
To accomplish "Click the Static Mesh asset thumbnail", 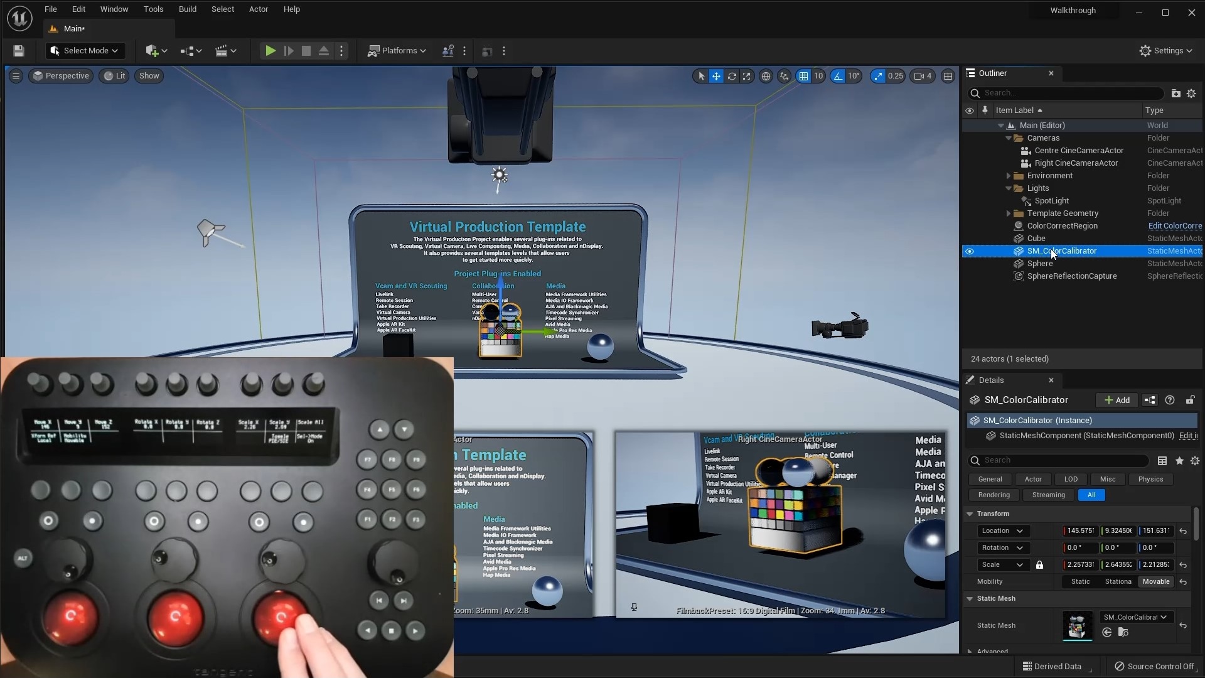I will 1077,626.
